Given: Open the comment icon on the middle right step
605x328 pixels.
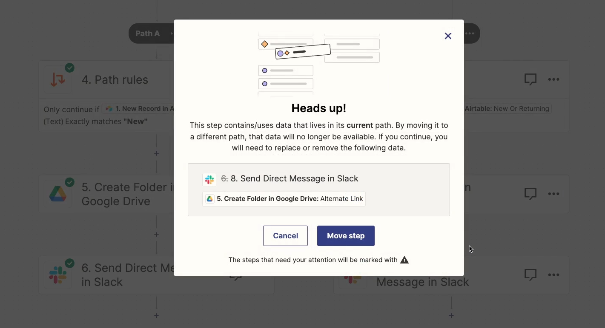Looking at the screenshot, I should tap(530, 194).
